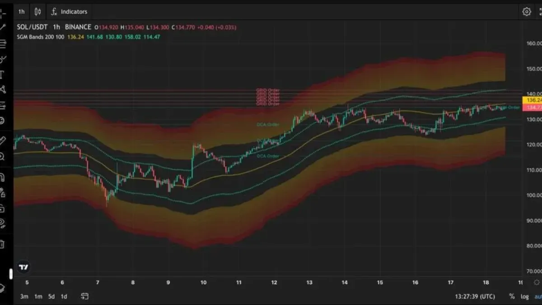Set date range to 3m

pyautogui.click(x=24, y=296)
